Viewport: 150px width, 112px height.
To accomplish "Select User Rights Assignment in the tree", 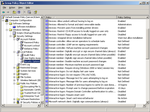I will tap(32, 58).
